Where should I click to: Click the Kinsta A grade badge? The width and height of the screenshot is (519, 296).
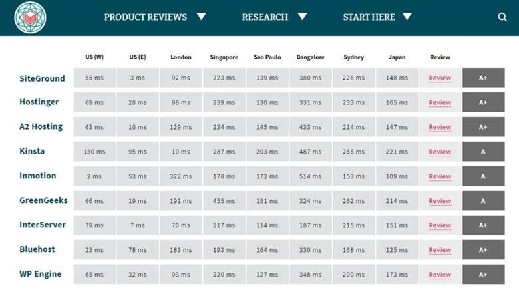pyautogui.click(x=483, y=152)
